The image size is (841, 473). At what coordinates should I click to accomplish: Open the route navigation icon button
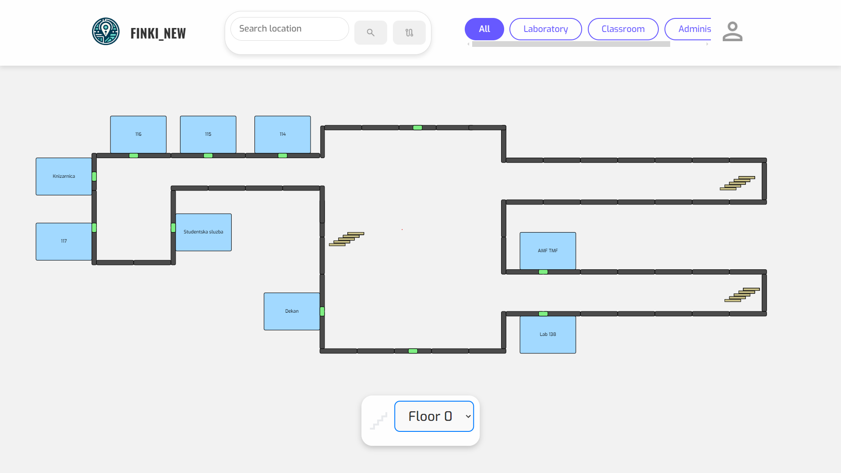[x=409, y=32]
